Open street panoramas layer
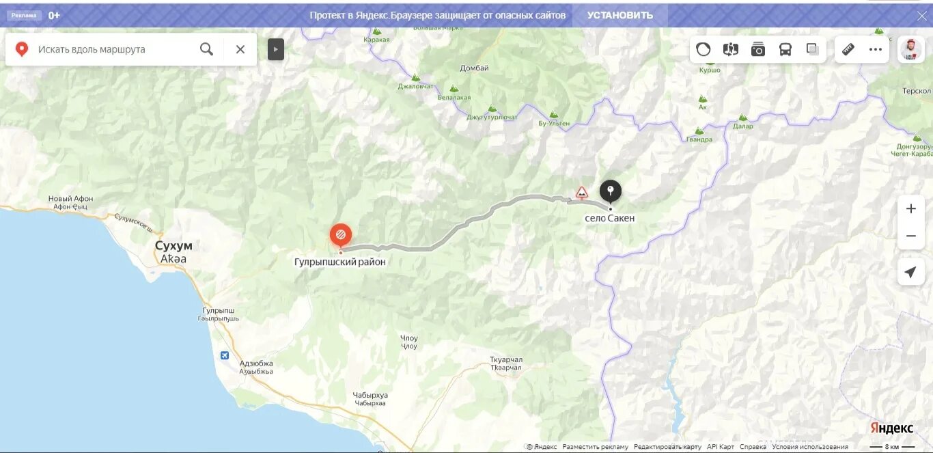 pyautogui.click(x=731, y=49)
